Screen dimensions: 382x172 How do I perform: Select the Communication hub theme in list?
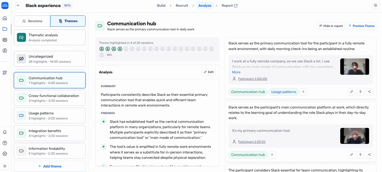[50, 80]
